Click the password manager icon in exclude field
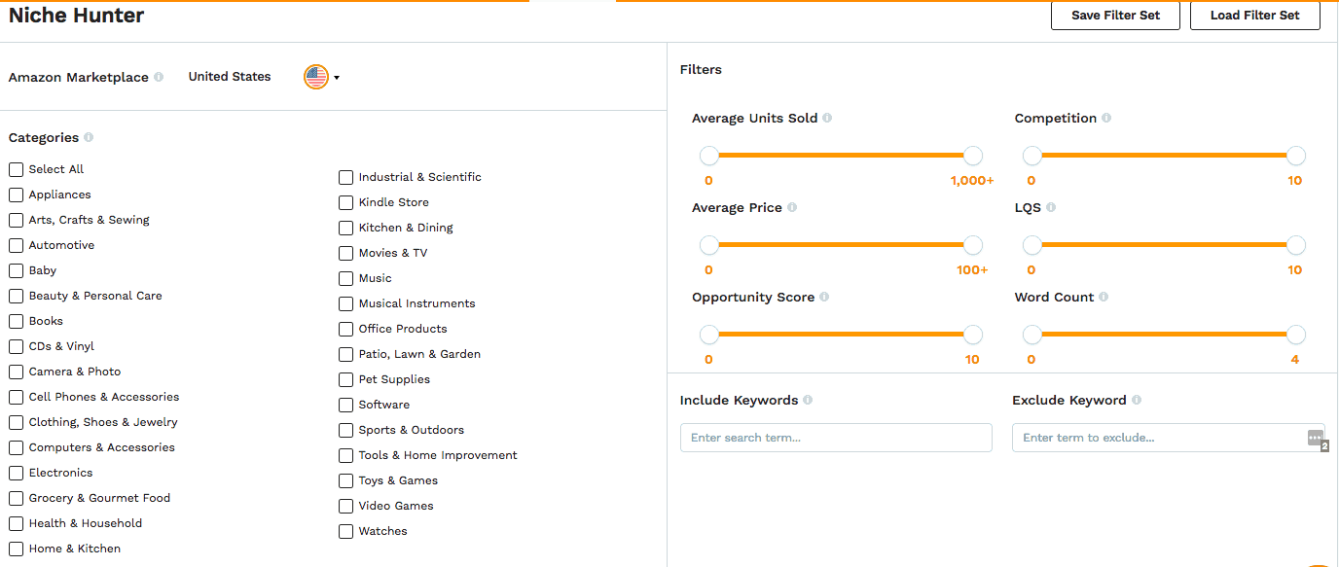This screenshot has height=567, width=1339. [x=1315, y=438]
